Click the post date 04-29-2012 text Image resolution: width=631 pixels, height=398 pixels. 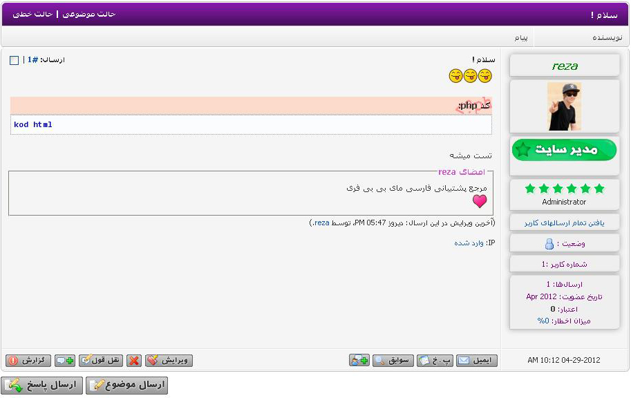point(582,360)
